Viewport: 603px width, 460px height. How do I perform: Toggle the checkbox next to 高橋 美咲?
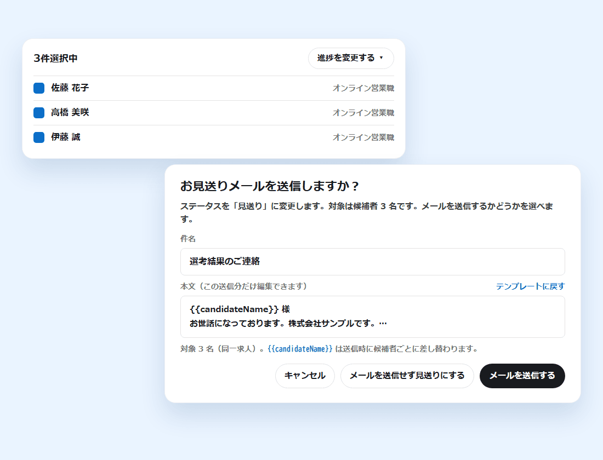point(39,113)
